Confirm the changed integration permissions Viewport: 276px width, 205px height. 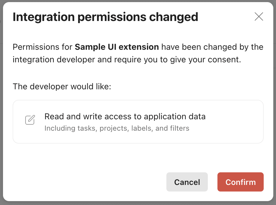click(x=240, y=182)
